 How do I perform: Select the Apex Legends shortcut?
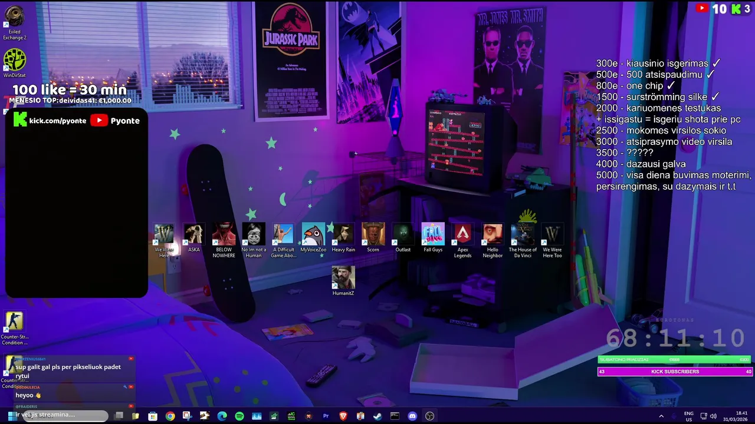pos(462,240)
